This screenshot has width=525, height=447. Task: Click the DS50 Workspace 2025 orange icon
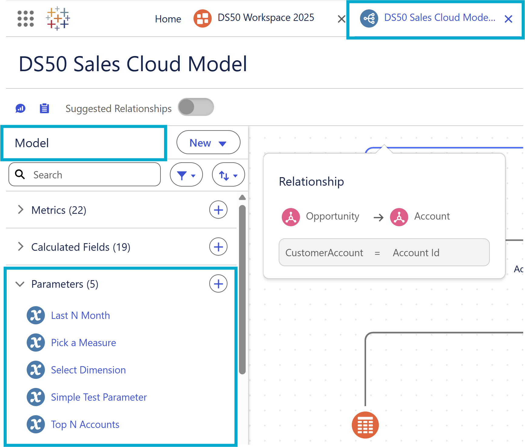[202, 18]
